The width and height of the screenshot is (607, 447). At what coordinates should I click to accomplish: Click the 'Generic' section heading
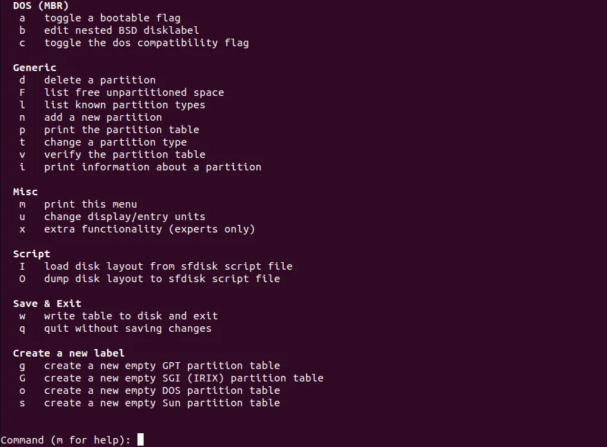click(x=35, y=68)
